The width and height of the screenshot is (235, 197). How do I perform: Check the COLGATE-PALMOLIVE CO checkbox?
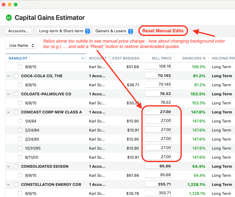(16, 94)
